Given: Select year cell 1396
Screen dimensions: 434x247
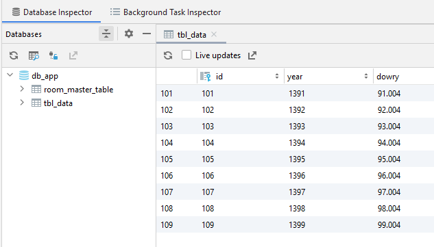Looking at the screenshot, I should point(328,175).
